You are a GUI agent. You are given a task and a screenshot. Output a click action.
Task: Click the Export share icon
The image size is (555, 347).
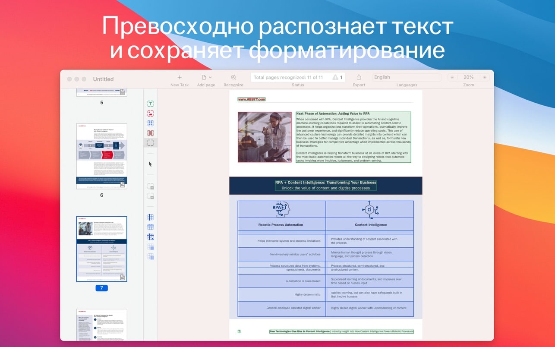[359, 77]
